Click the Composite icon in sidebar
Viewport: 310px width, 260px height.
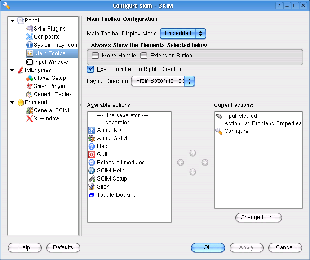[30, 37]
